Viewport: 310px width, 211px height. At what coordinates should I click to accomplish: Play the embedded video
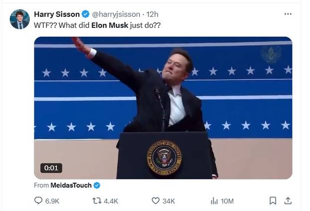pyautogui.click(x=163, y=108)
